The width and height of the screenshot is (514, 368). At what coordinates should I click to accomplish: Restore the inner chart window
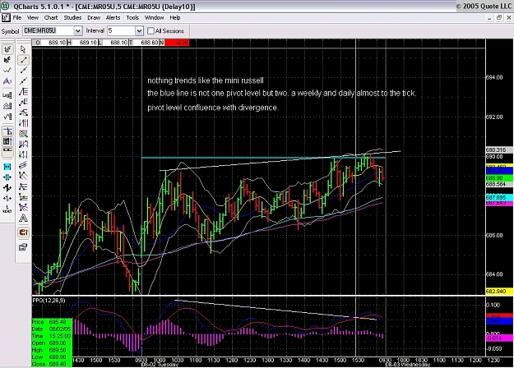(x=499, y=18)
